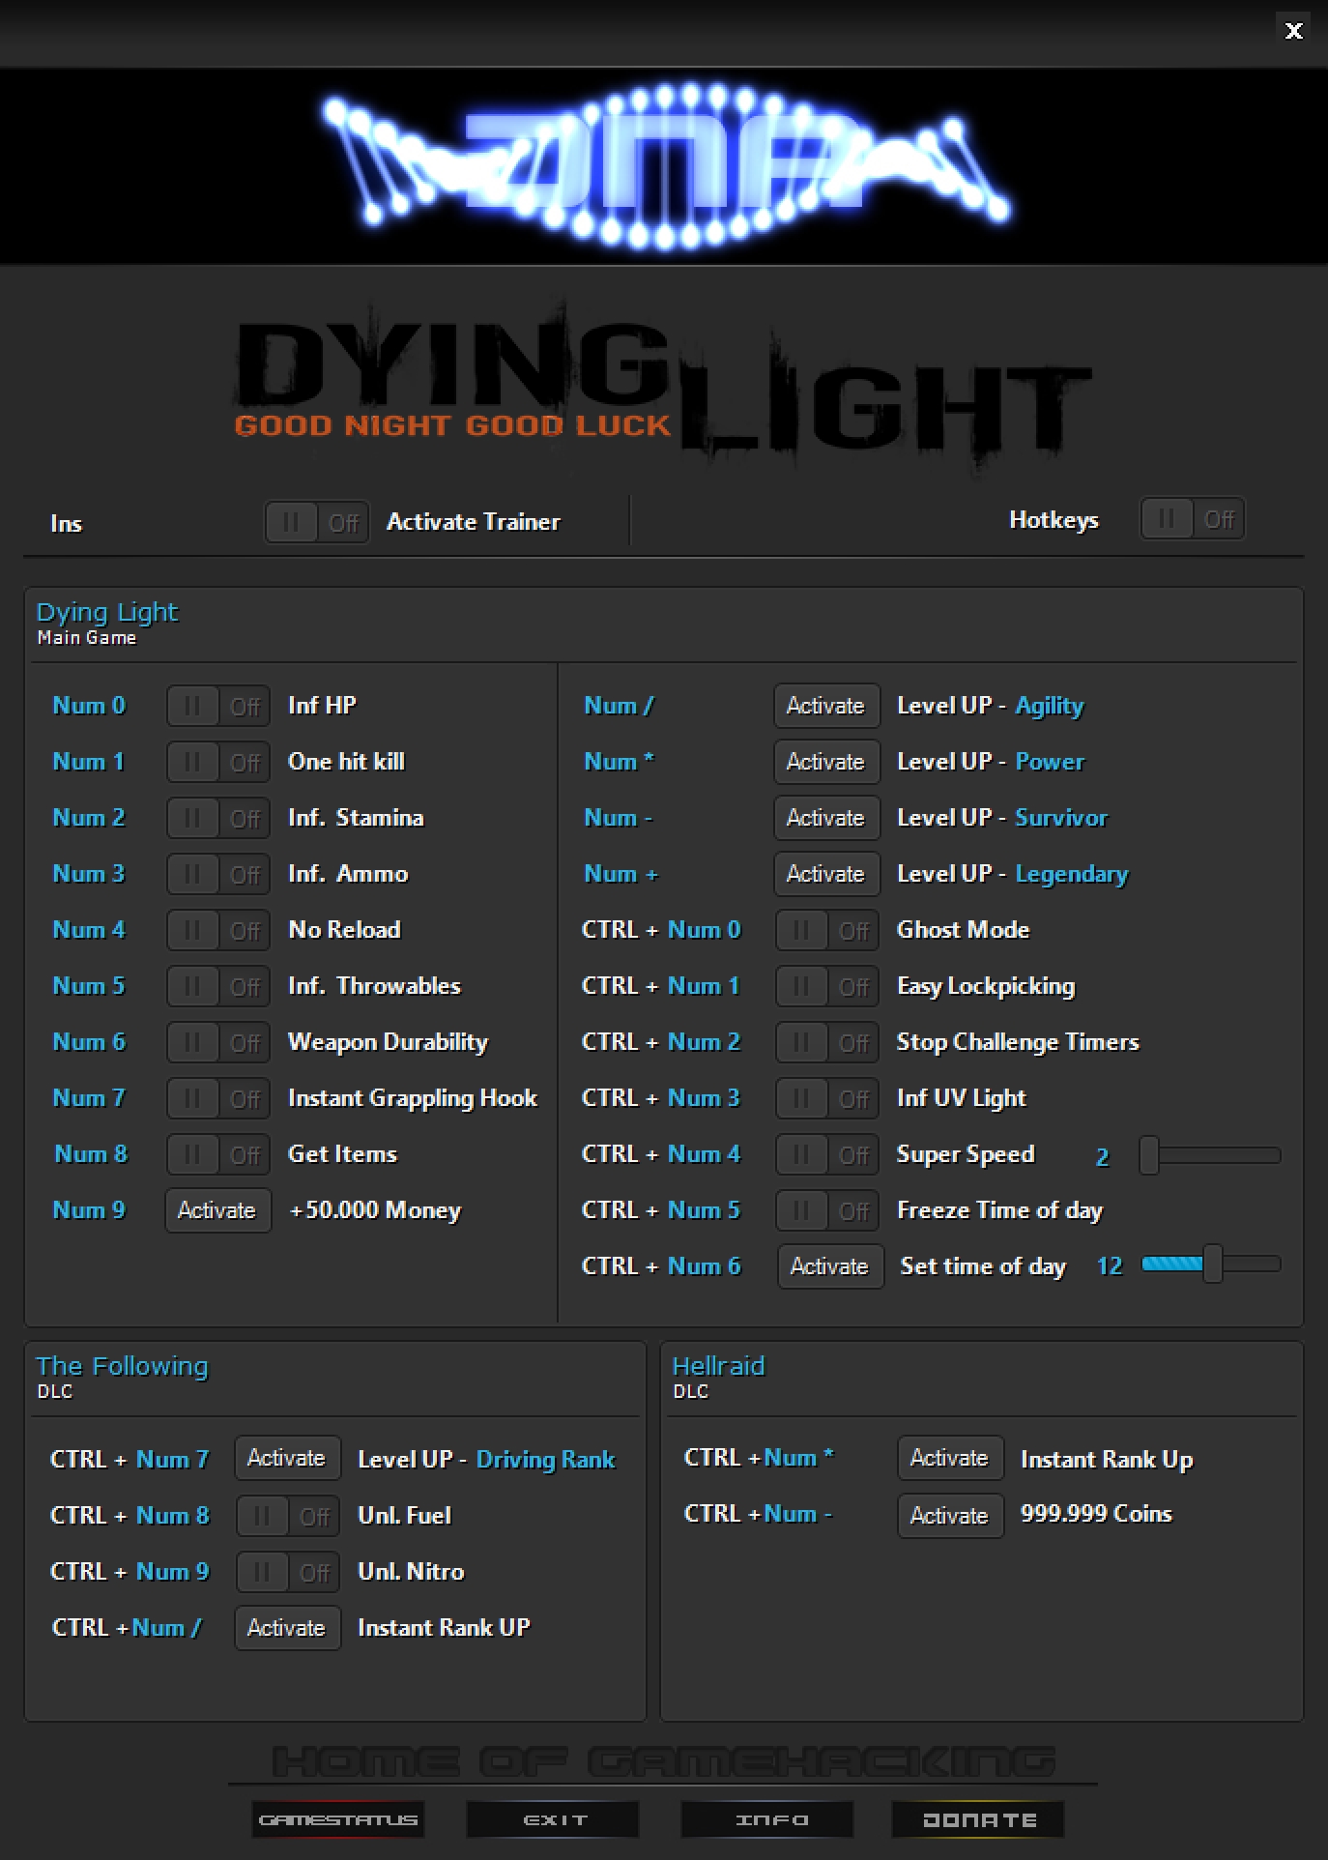Turn on One hit kill
This screenshot has width=1328, height=1860.
pos(218,763)
